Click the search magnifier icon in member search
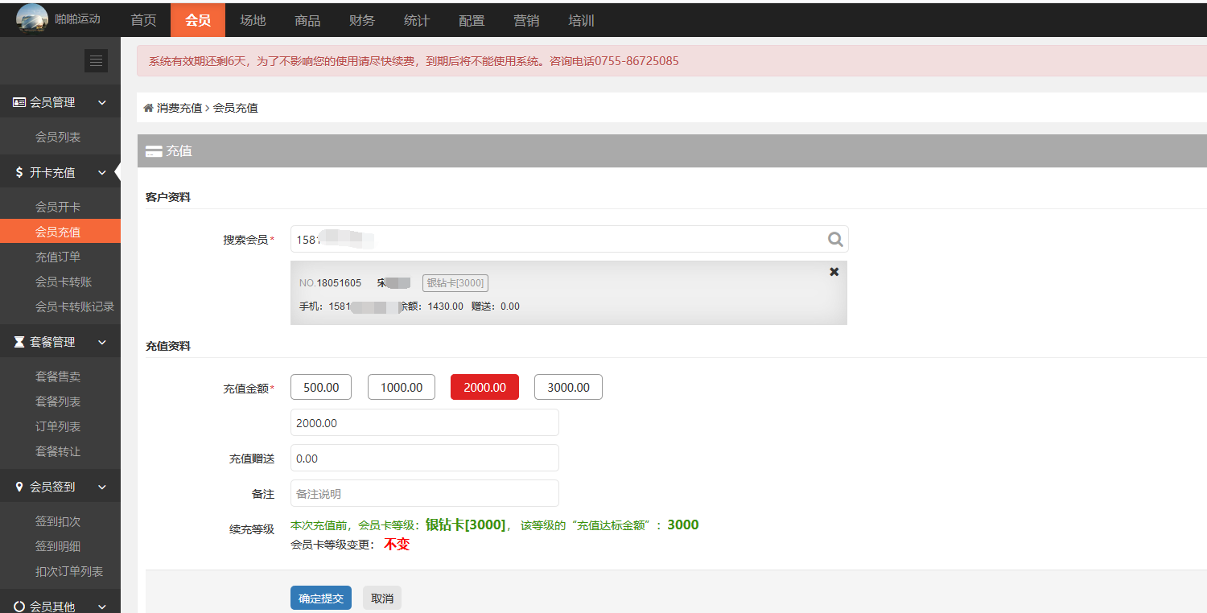 click(x=835, y=239)
